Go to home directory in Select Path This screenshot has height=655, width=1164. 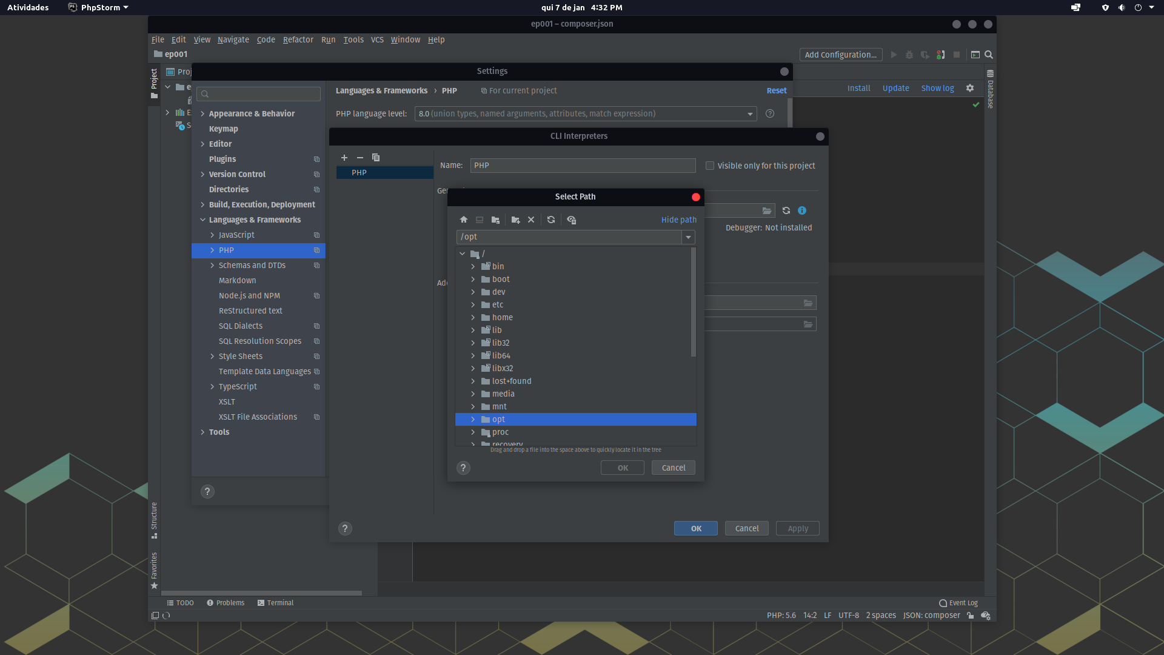(x=464, y=220)
